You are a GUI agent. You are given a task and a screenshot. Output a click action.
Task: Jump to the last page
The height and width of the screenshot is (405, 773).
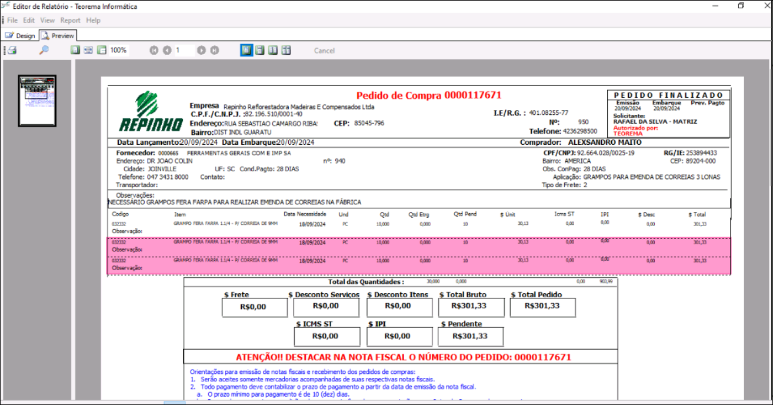[215, 51]
